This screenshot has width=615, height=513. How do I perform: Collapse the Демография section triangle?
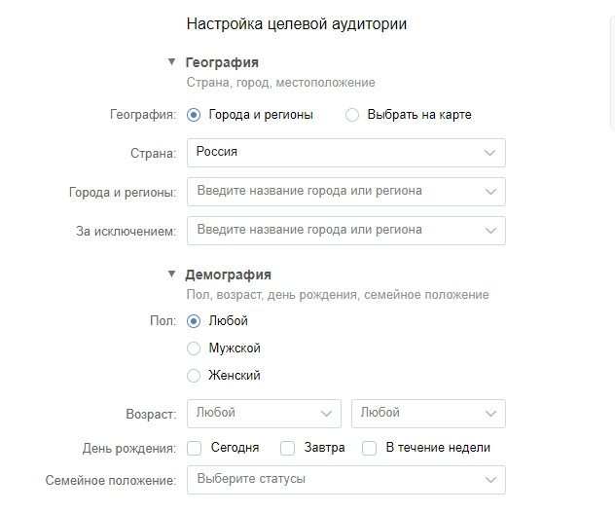coord(171,274)
